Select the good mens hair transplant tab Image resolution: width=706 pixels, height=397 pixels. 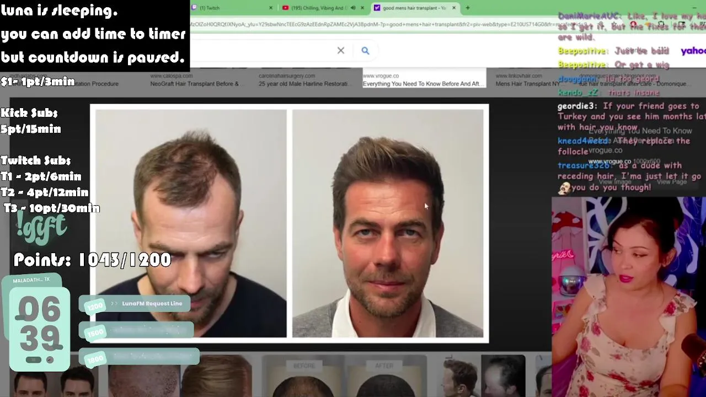pos(415,8)
